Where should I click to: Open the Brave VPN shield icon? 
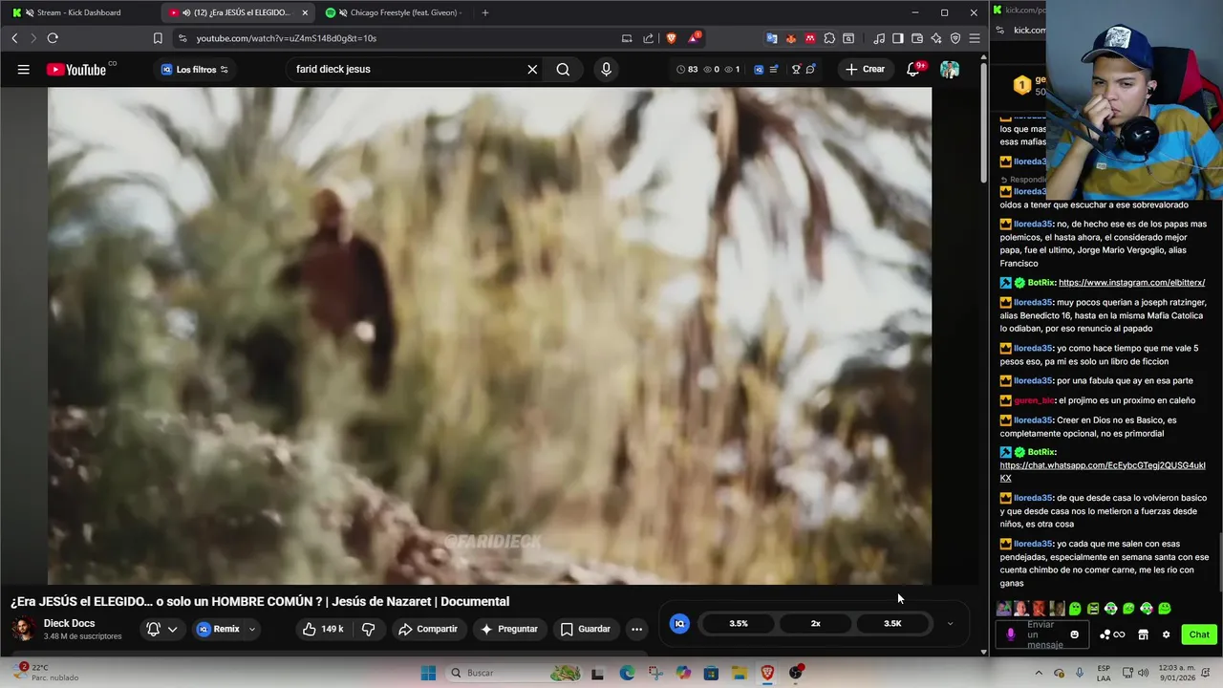(955, 38)
